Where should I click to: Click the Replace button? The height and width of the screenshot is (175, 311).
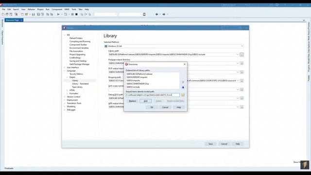pos(133,101)
